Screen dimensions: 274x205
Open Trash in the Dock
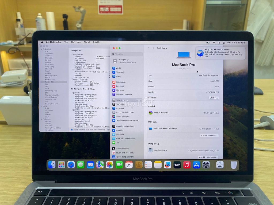pos(234,165)
